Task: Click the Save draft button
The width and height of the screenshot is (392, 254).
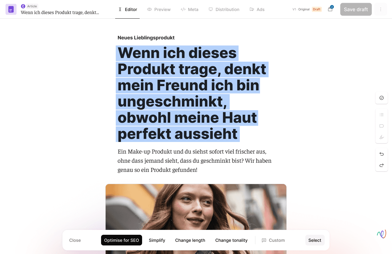Action: (356, 9)
